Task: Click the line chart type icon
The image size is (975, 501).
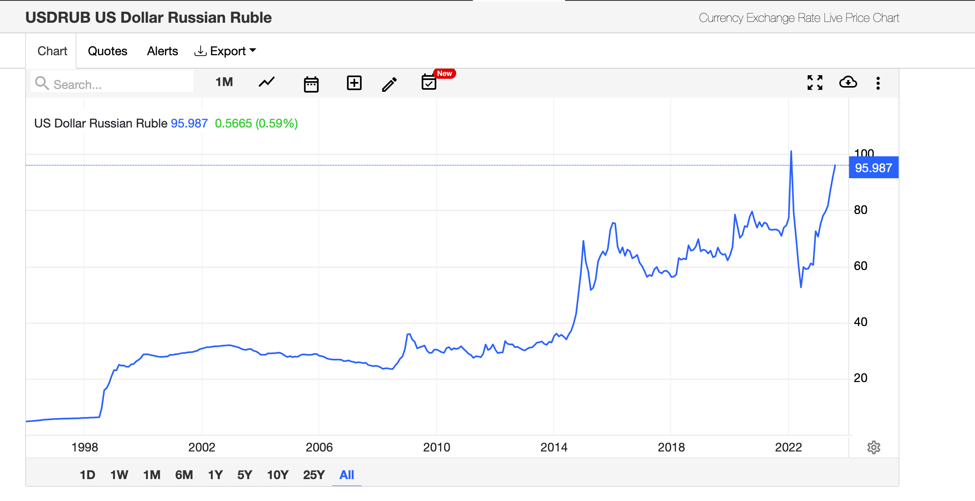Action: point(266,82)
